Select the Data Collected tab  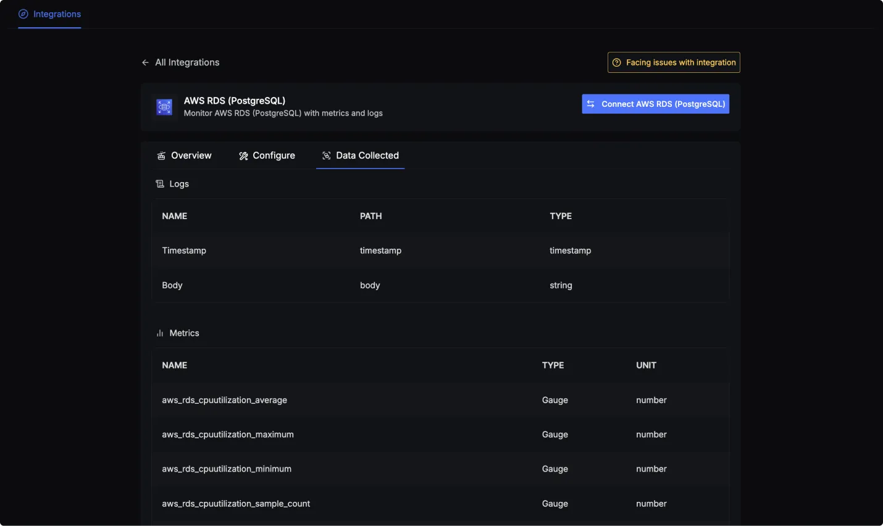point(361,156)
